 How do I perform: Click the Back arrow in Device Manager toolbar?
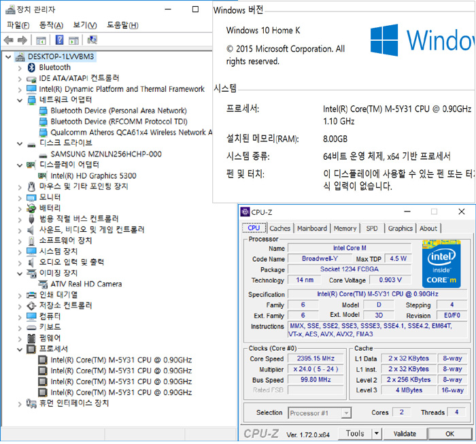(8, 39)
